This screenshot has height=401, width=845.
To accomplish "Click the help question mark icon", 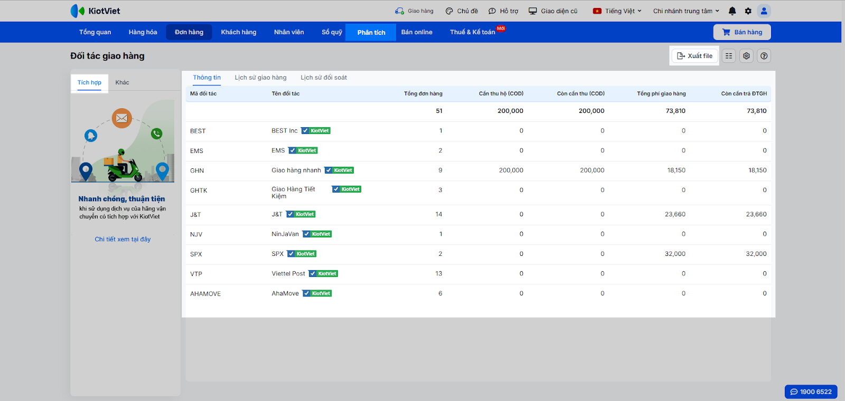I will tap(764, 56).
